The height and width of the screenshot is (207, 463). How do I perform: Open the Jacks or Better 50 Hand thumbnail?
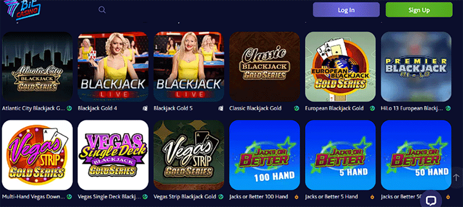coord(416,155)
